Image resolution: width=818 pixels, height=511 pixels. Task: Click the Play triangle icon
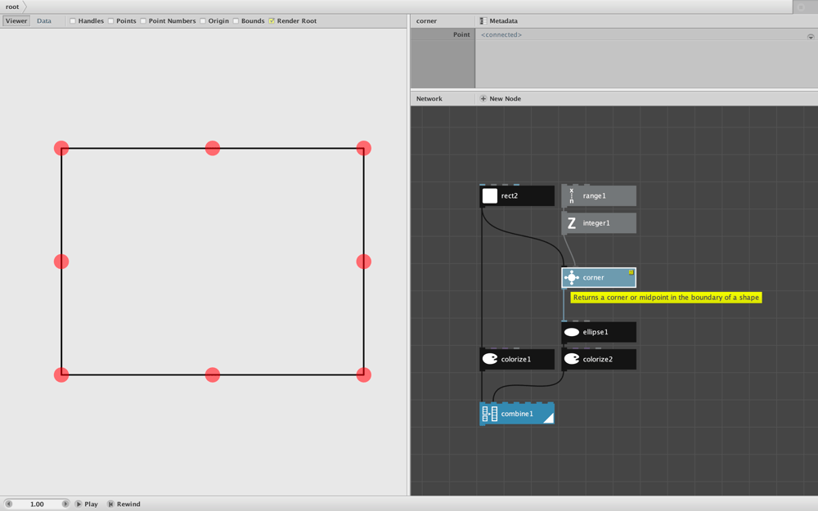click(79, 504)
